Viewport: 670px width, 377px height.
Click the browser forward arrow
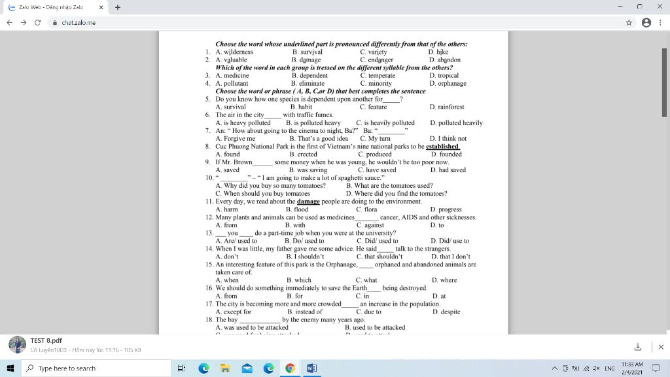24,23
